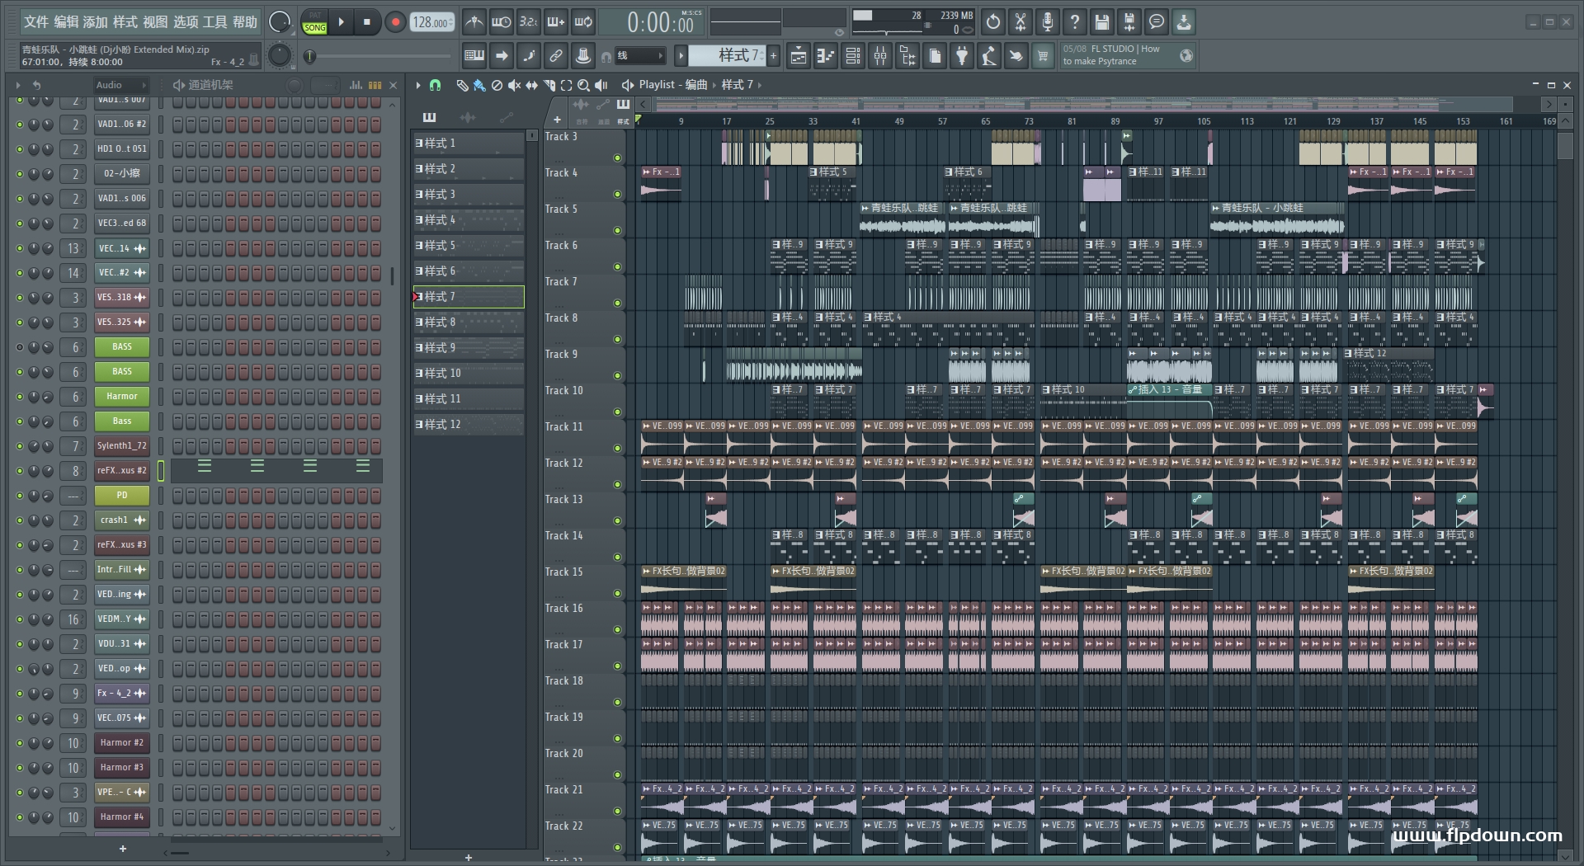Image resolution: width=1584 pixels, height=866 pixels.
Task: Expand the channel rack options menu arrow
Action: click(x=18, y=85)
